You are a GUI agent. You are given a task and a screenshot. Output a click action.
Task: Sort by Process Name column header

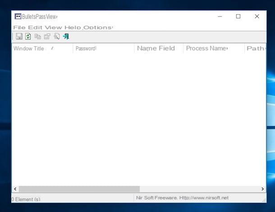click(x=214, y=48)
